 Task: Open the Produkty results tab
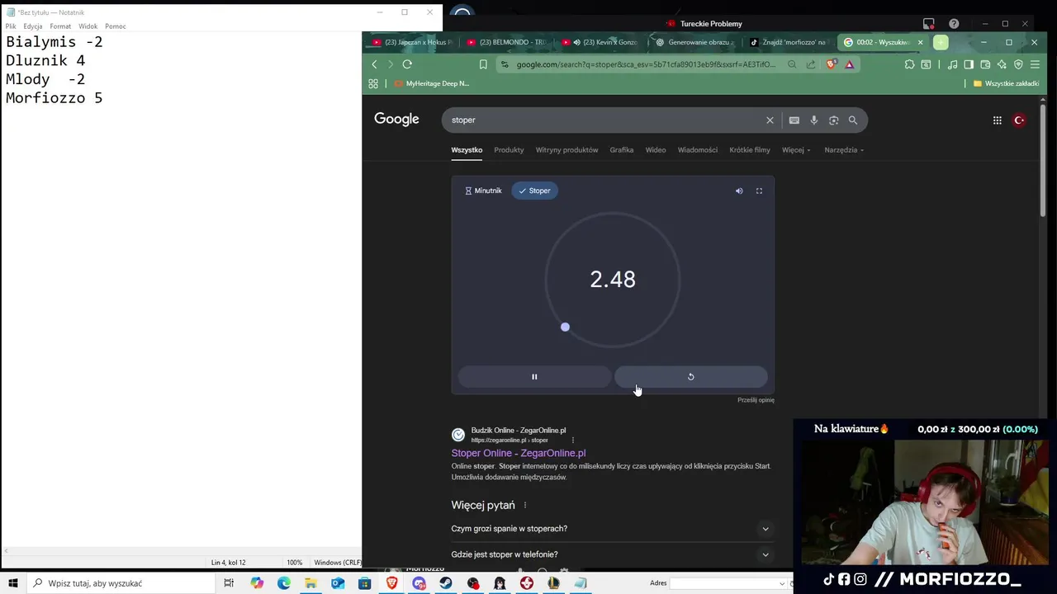point(509,150)
